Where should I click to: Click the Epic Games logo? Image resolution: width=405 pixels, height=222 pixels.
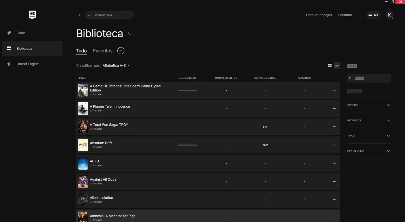pos(32,15)
